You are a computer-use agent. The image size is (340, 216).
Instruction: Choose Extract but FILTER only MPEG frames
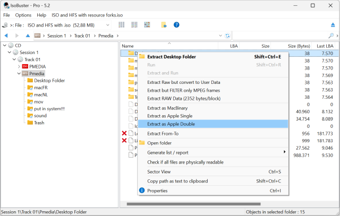pos(213,90)
